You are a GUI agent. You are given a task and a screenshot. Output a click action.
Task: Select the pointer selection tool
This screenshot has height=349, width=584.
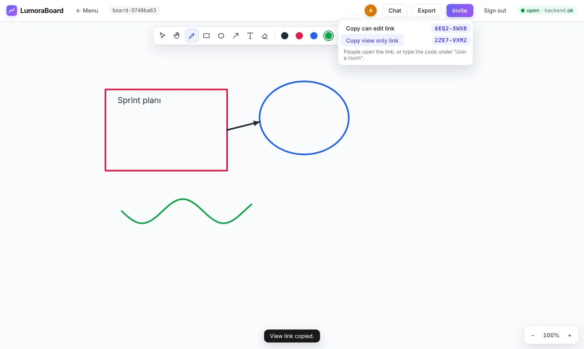pyautogui.click(x=163, y=36)
